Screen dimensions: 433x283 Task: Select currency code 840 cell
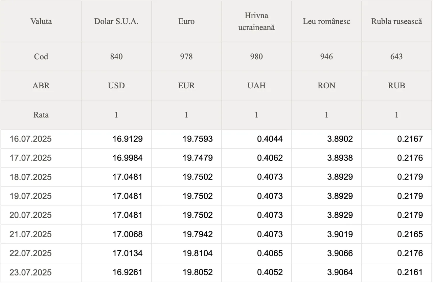tap(116, 57)
